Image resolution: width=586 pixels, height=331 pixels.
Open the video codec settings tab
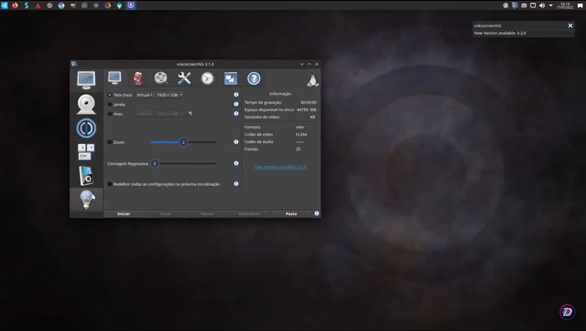(x=161, y=78)
